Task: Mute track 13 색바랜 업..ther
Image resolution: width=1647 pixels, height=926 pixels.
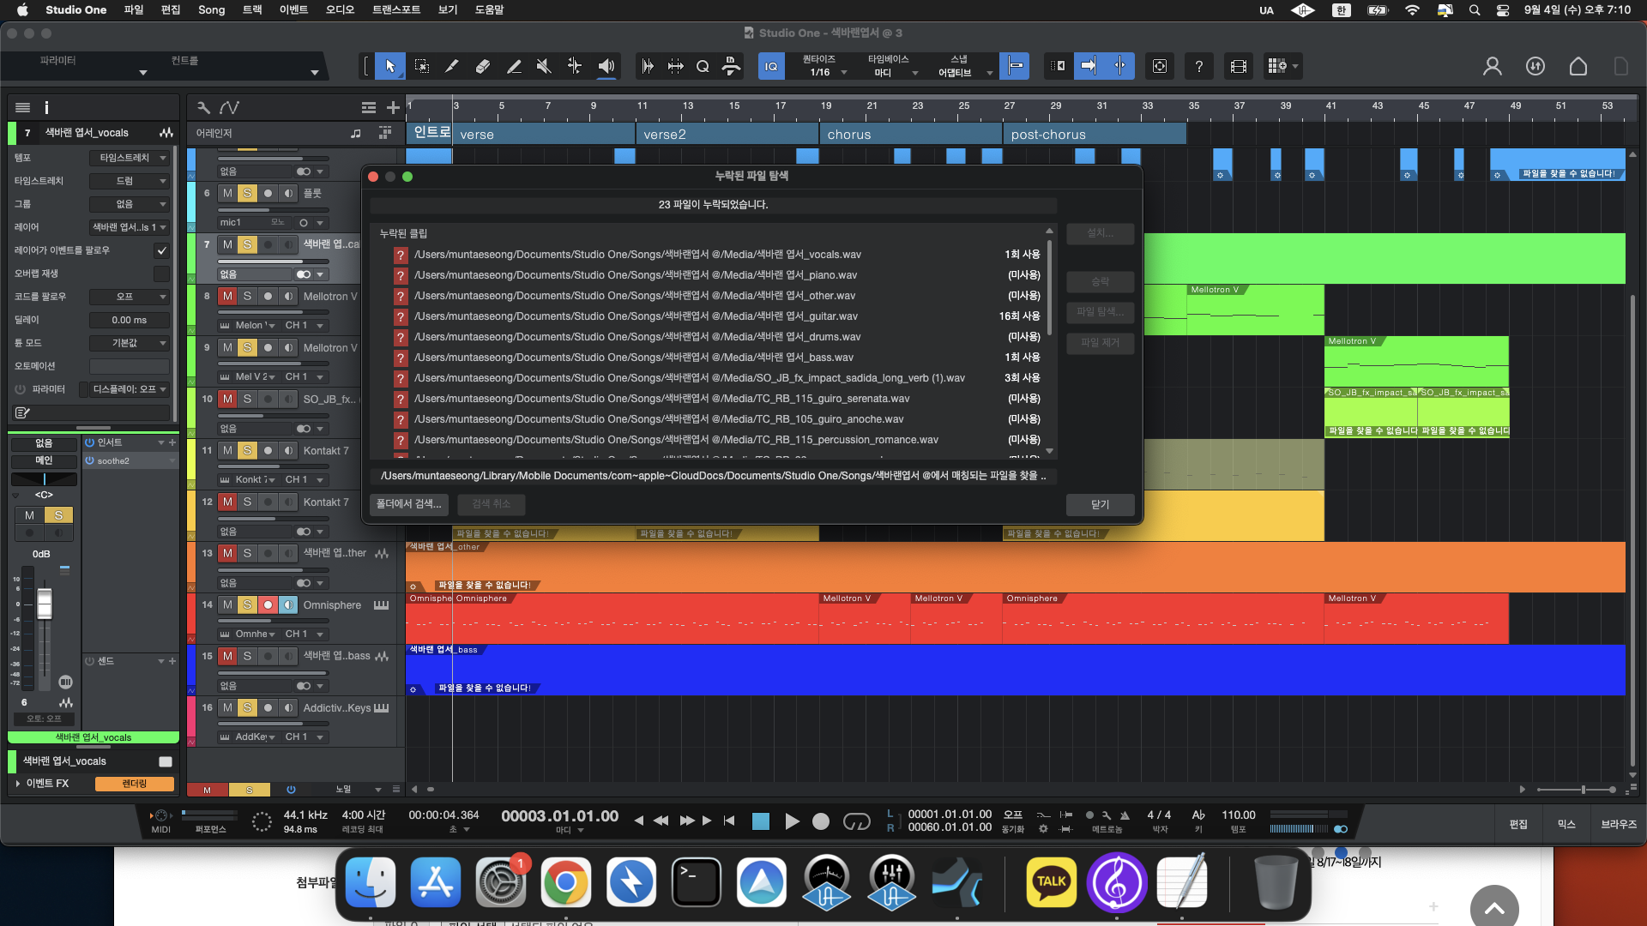Action: (227, 553)
